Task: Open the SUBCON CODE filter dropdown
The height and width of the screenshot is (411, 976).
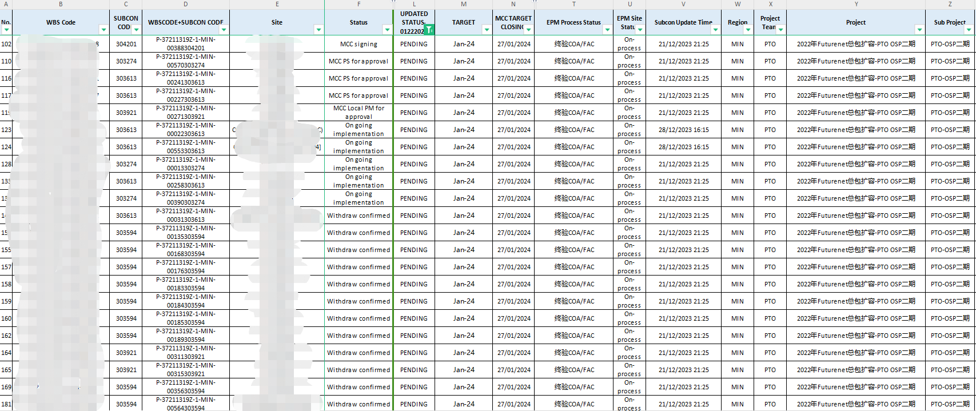Action: (136, 30)
